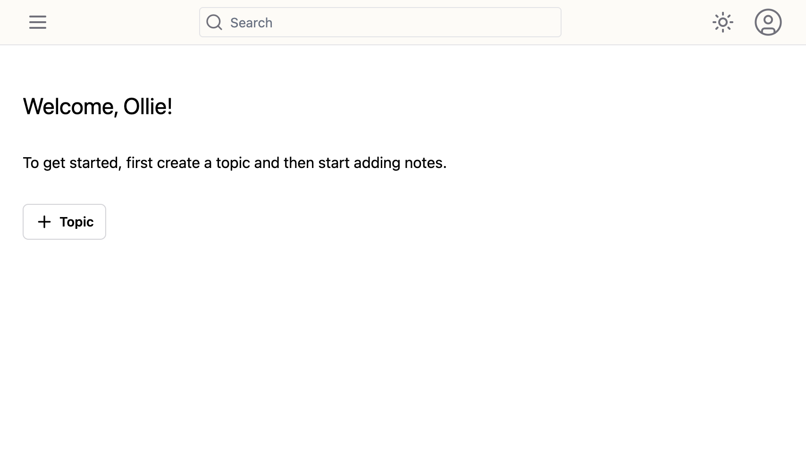Viewport: 806px width, 453px height.
Task: Create a new topic with Topic button
Action: tap(64, 222)
